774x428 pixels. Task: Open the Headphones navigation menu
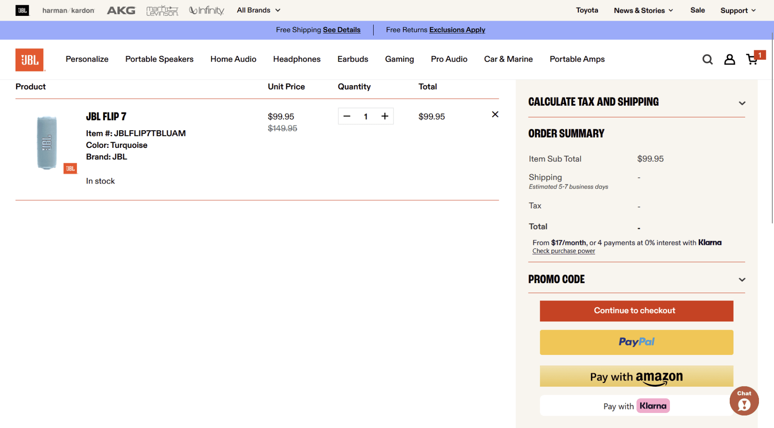pos(297,59)
